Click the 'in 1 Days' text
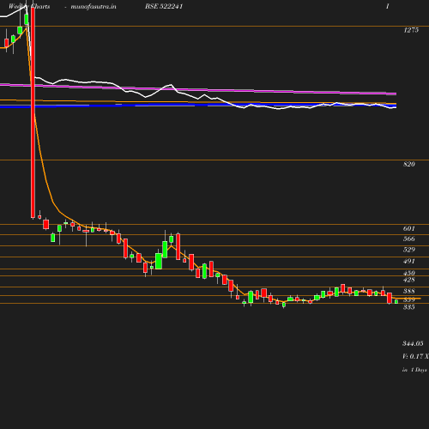The height and width of the screenshot is (429, 429). [x=414, y=370]
